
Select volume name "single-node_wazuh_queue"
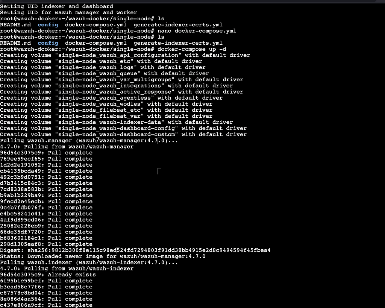[x=98, y=73]
